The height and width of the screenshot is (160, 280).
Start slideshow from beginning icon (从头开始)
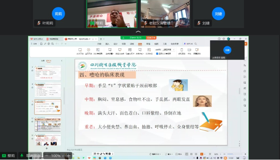[x=80, y=51]
